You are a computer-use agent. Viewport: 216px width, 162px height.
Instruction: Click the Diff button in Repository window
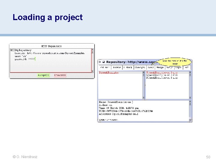[187, 67]
